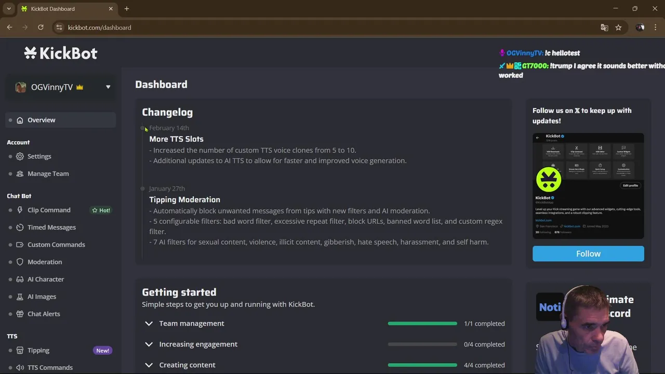665x374 pixels.
Task: Click the Tipping store icon
Action: point(20,350)
